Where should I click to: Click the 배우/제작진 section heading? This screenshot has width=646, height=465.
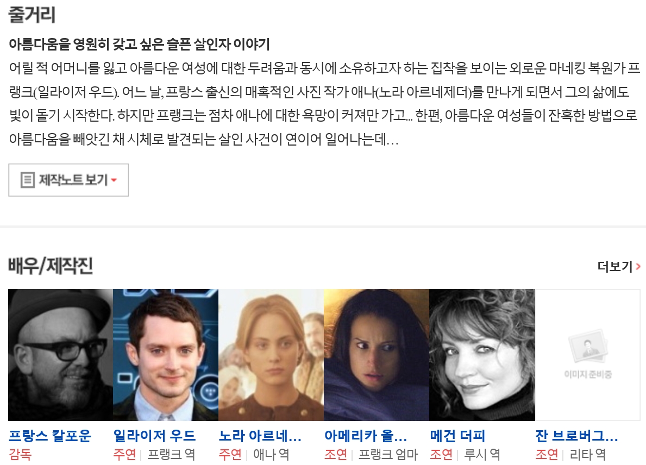tap(51, 266)
